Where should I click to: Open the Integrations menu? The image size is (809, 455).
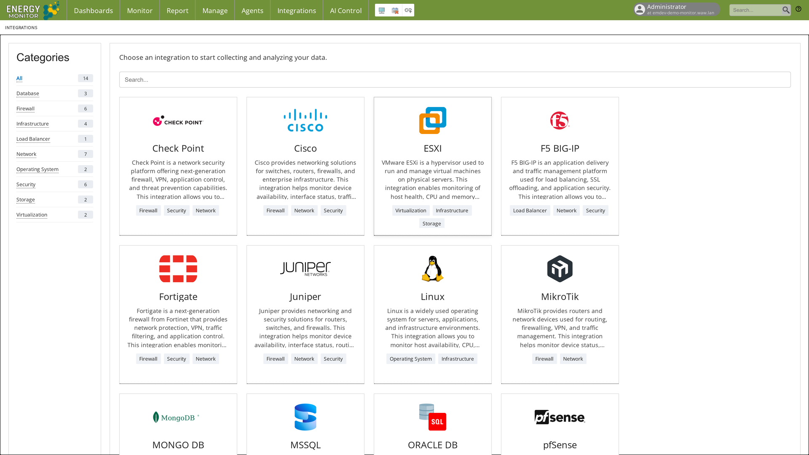[x=297, y=11]
